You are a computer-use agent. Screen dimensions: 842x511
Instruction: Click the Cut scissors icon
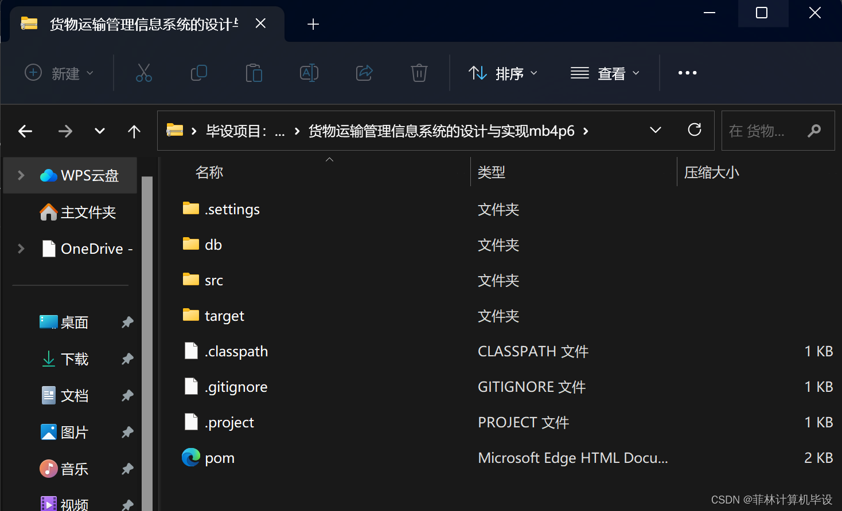click(144, 73)
